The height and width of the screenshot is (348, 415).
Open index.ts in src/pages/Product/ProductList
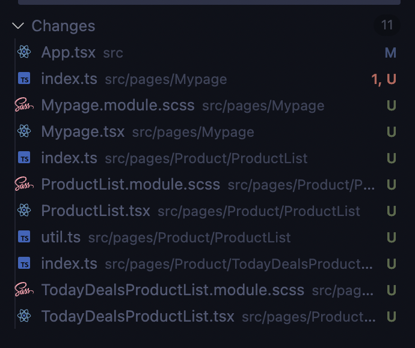(69, 158)
